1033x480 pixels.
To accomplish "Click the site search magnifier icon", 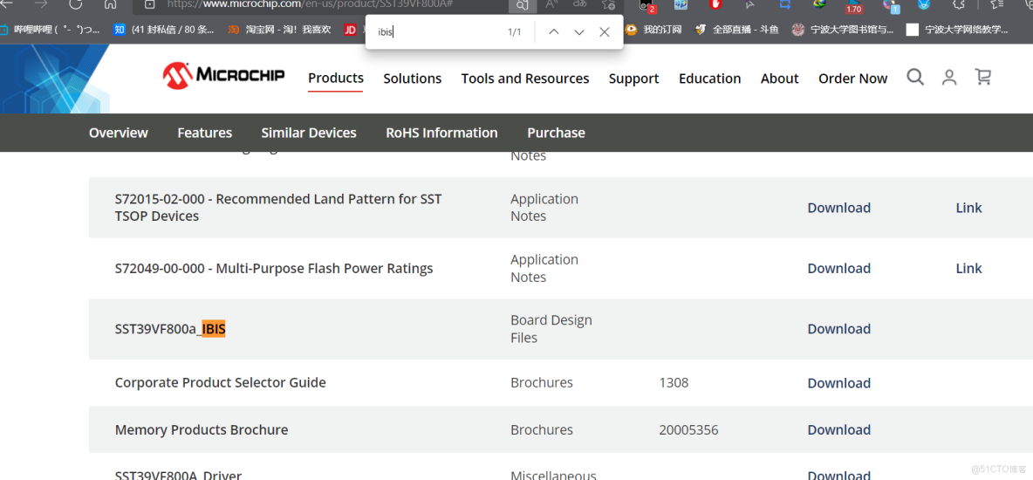I will pos(915,78).
